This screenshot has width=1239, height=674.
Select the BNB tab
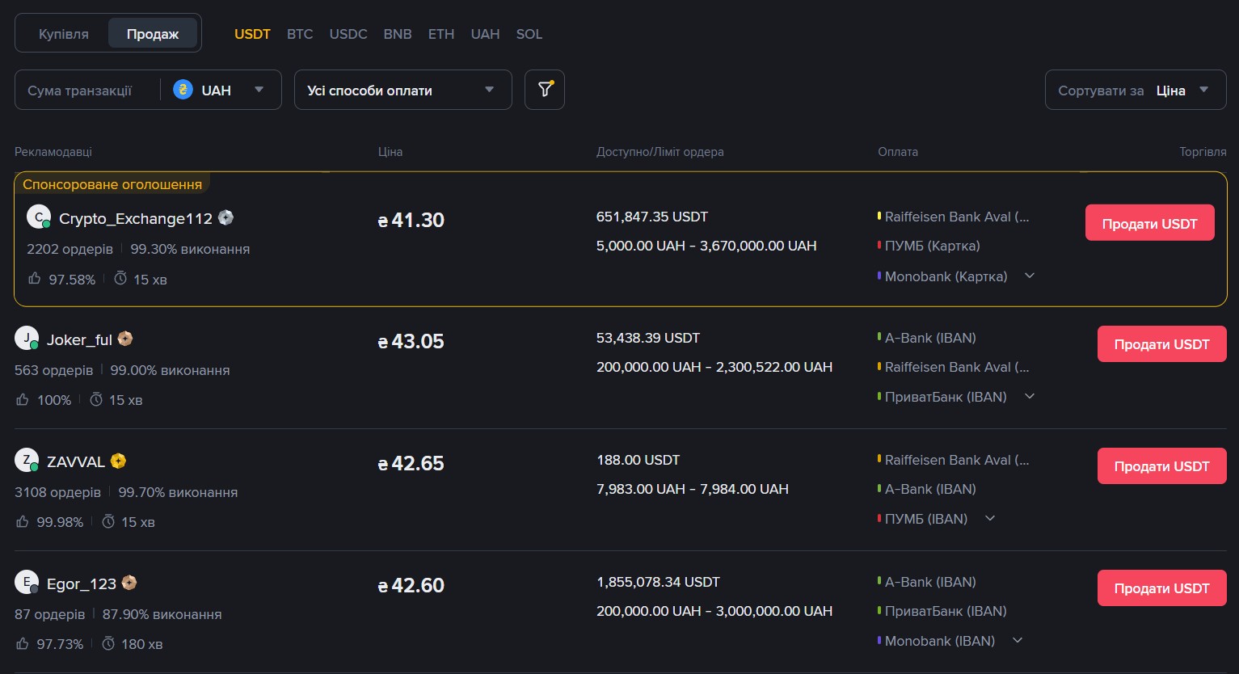click(398, 34)
